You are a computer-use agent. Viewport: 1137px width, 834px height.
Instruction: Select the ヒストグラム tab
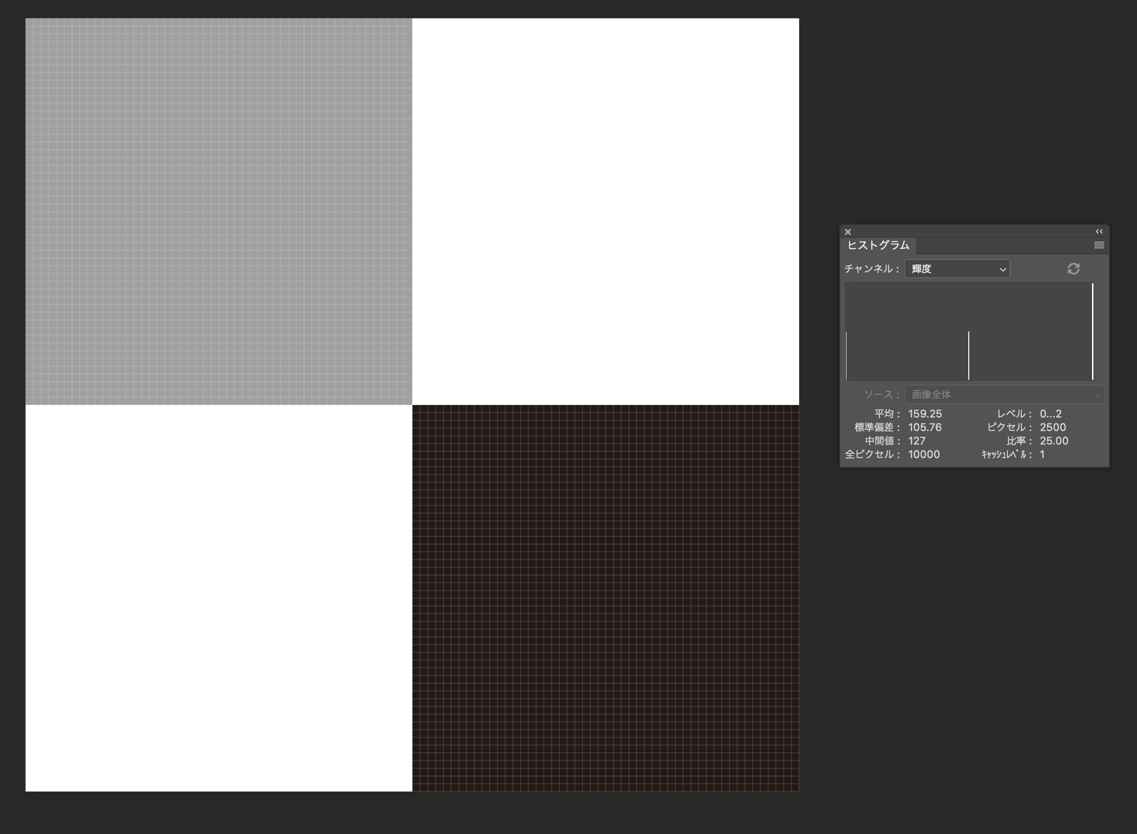point(878,245)
